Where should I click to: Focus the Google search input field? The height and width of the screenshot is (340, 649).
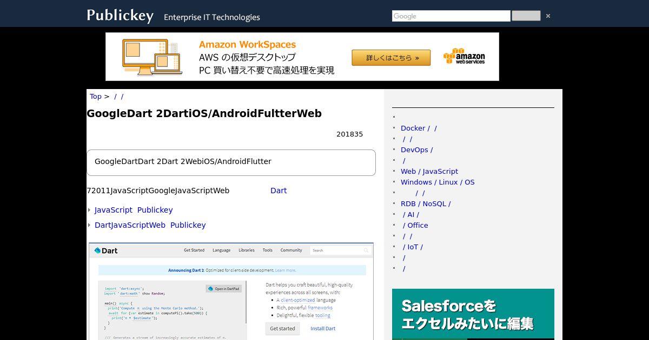451,16
